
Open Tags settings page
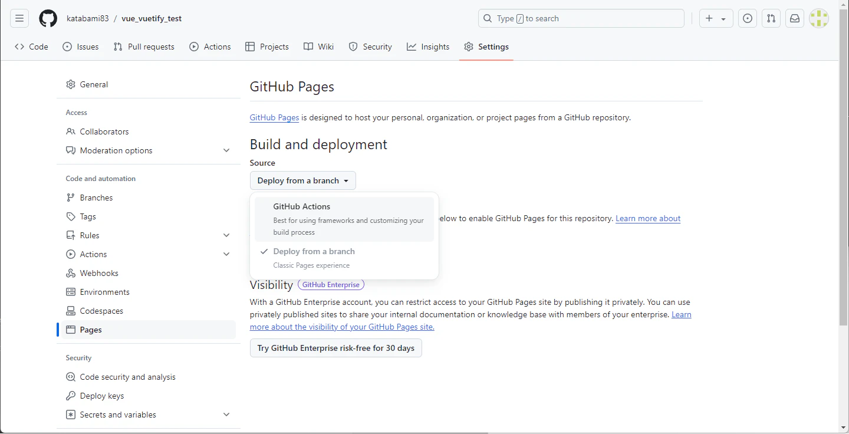point(146,216)
